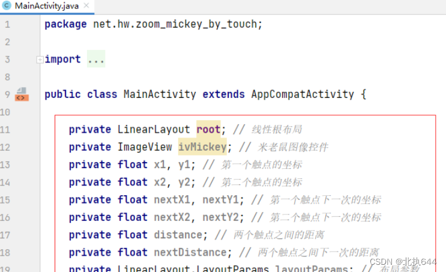The width and height of the screenshot is (446, 272).
Task: Click the nextX1 variable
Action: pos(172,200)
